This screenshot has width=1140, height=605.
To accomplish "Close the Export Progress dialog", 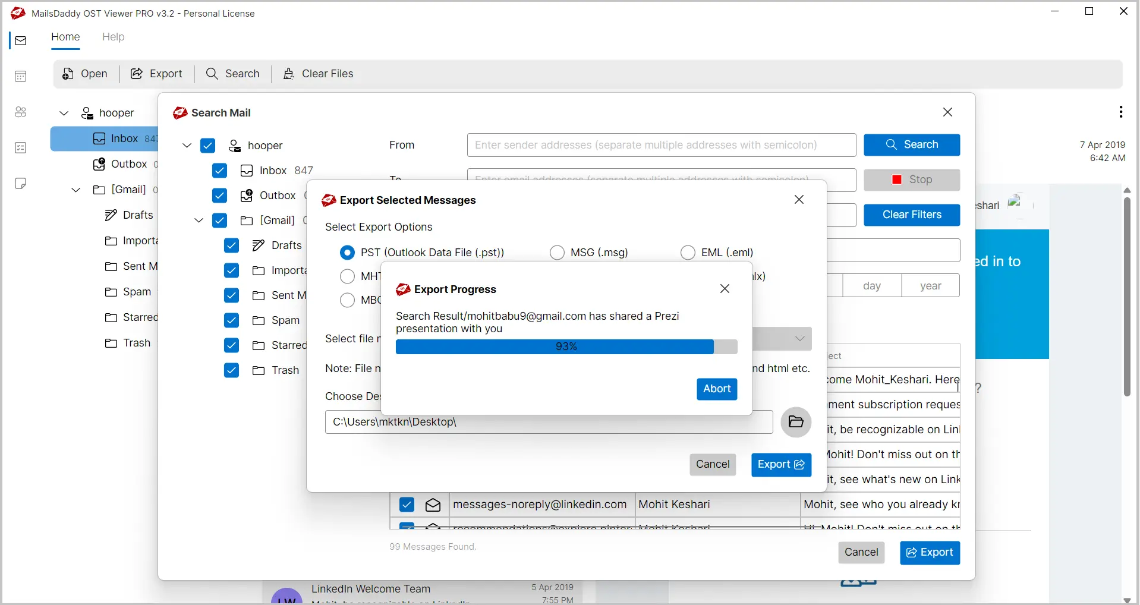I will [725, 289].
